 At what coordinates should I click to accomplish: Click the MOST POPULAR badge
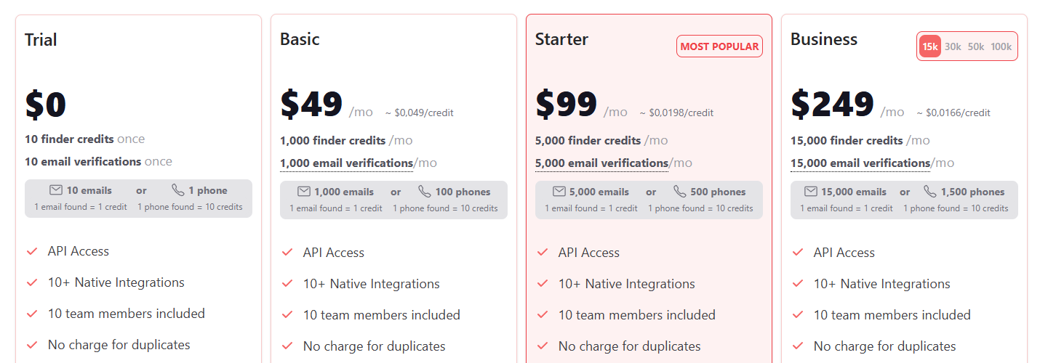point(719,46)
